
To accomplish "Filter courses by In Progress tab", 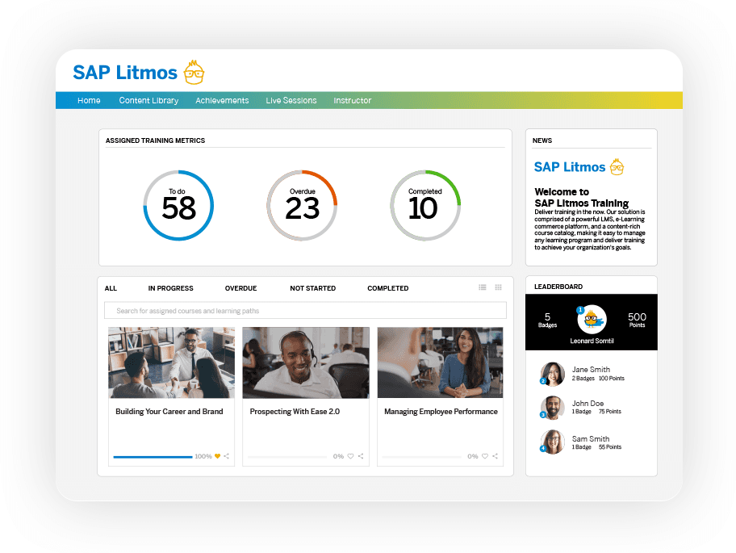I will 170,288.
